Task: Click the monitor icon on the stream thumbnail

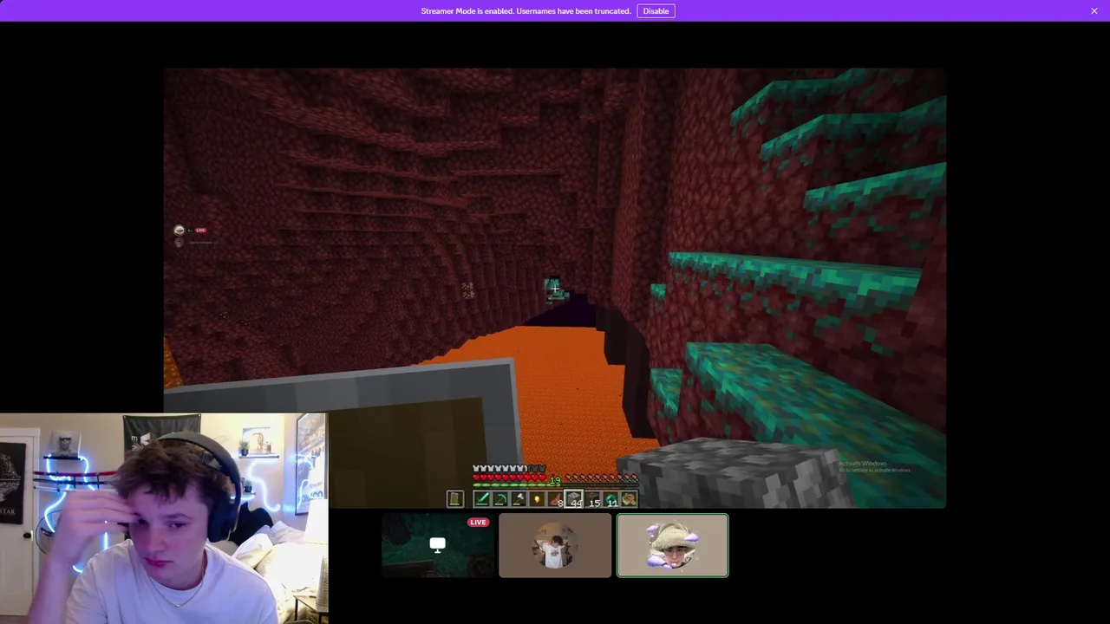Action: (438, 545)
